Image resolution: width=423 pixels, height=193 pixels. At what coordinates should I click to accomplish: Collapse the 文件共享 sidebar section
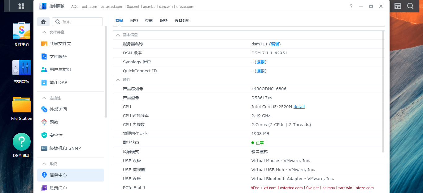tap(44, 32)
